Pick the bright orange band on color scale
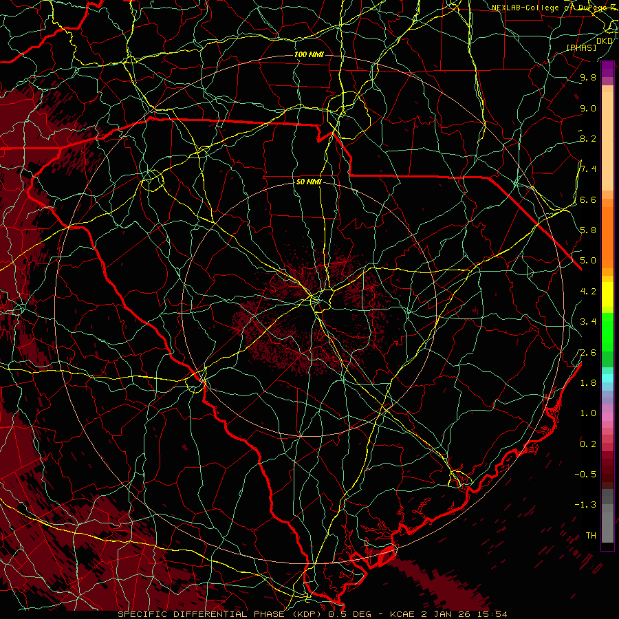Viewport: 619px width, 619px height. pyautogui.click(x=607, y=237)
